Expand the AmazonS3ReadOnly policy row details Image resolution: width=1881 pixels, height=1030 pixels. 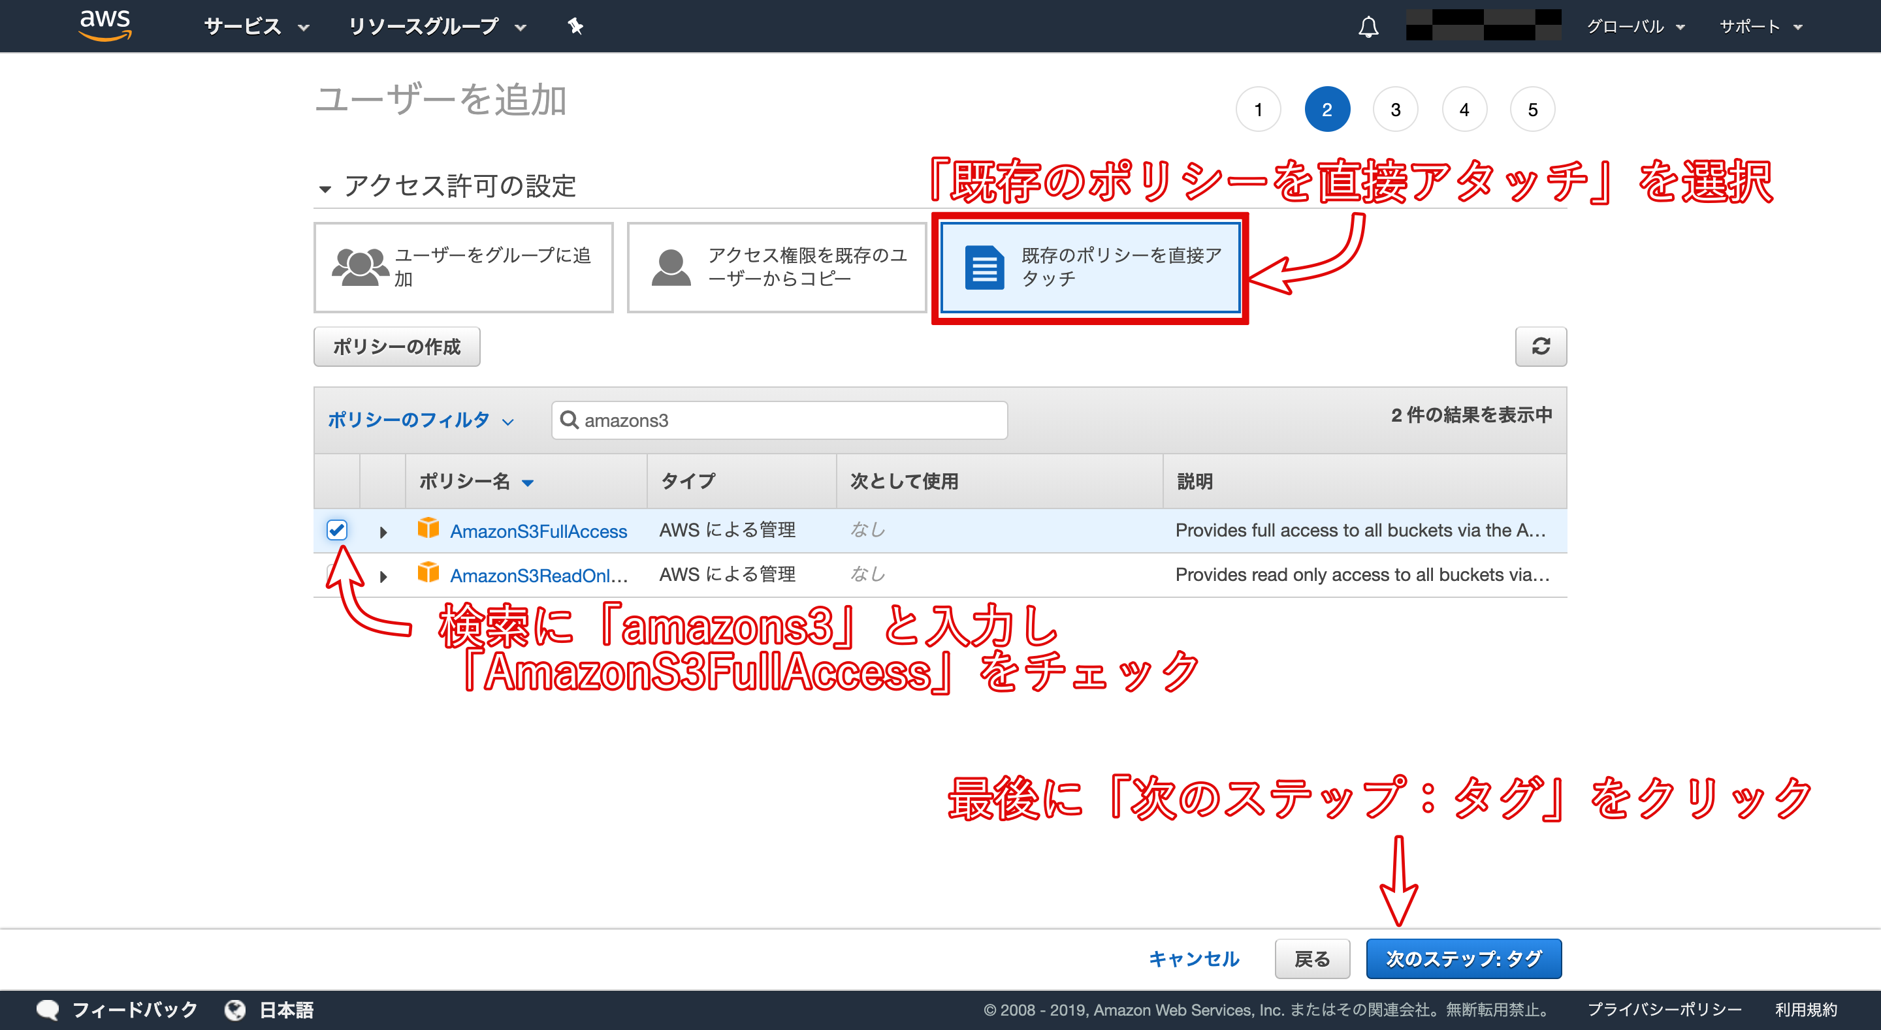pos(383,576)
